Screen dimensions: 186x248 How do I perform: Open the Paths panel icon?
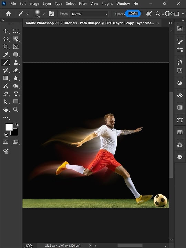(180, 120)
